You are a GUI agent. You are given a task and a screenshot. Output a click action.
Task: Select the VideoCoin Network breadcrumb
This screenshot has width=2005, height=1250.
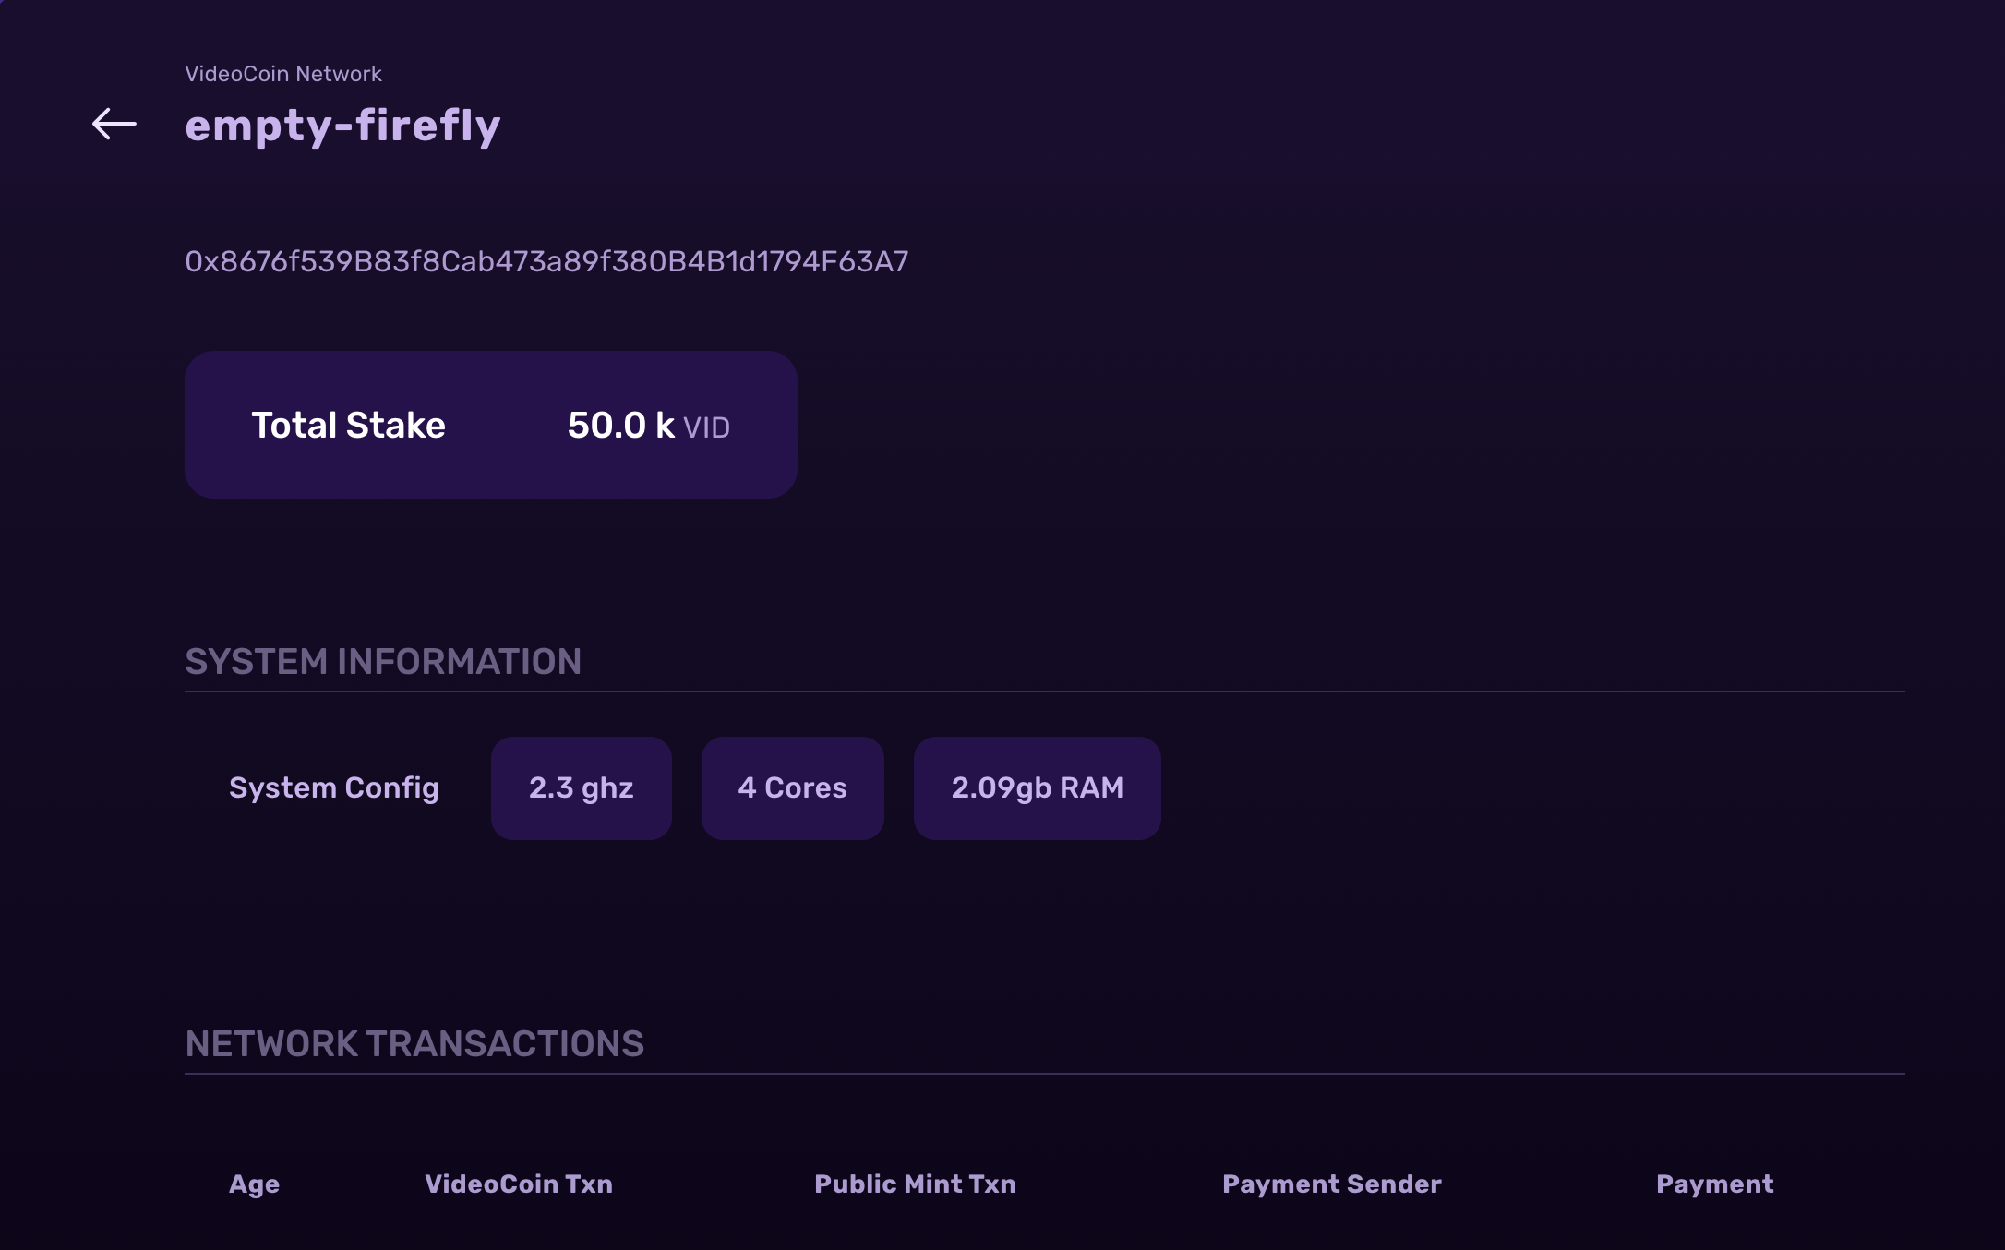pos(283,74)
